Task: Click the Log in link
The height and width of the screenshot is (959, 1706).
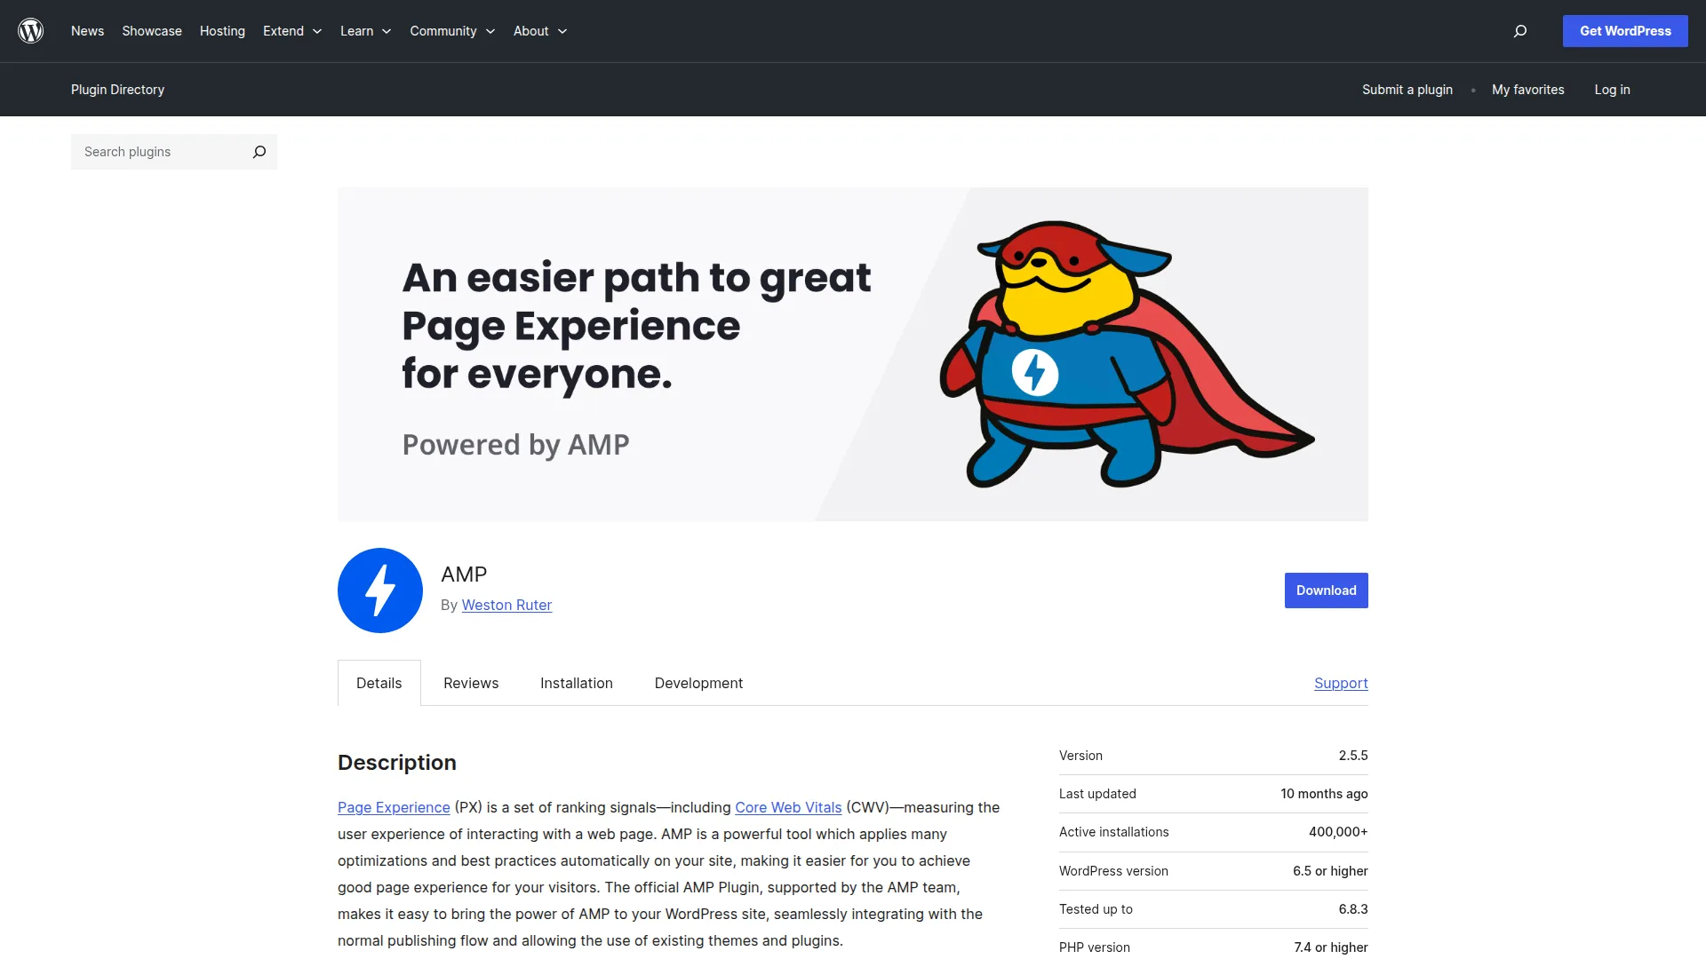Action: (1612, 90)
